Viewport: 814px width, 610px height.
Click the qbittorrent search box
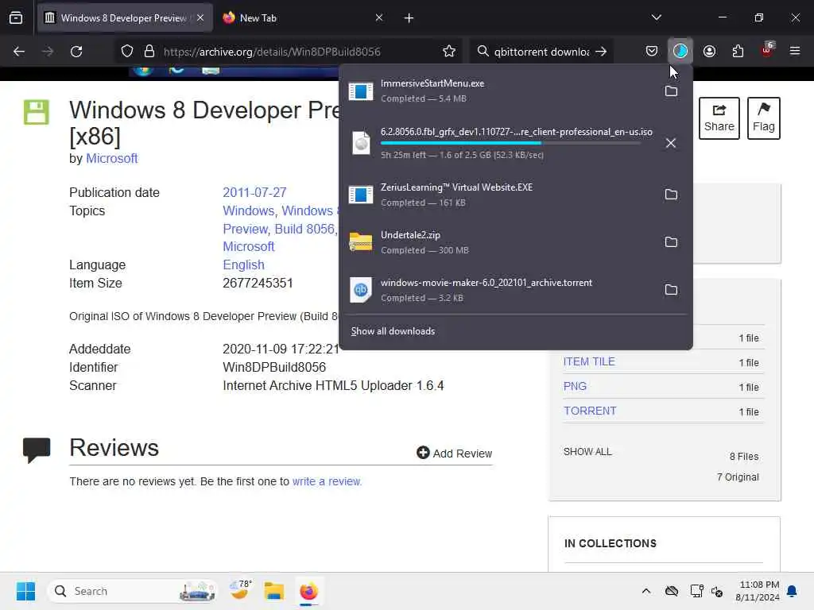[541, 52]
